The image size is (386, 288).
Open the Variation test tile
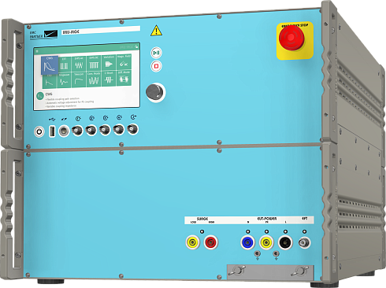click(x=109, y=62)
